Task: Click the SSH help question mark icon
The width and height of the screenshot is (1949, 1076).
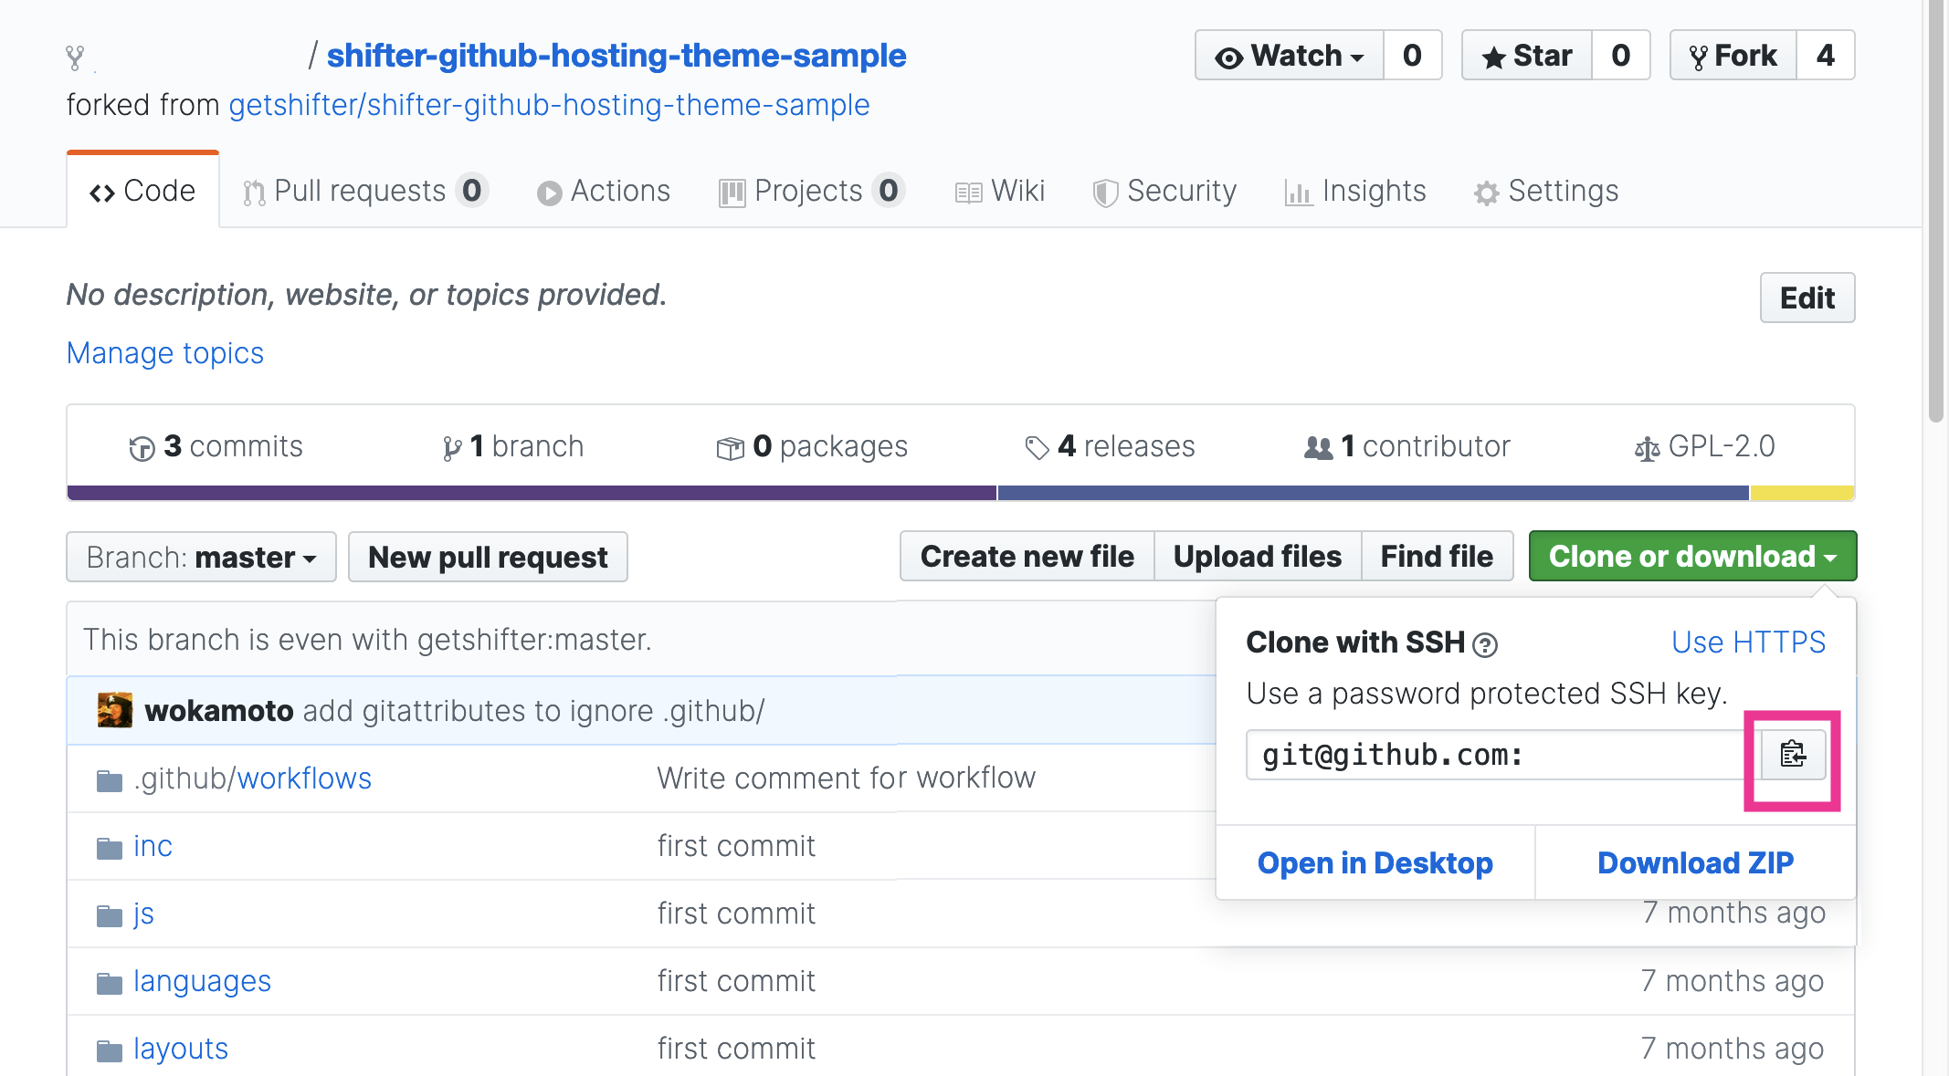Action: 1485,645
